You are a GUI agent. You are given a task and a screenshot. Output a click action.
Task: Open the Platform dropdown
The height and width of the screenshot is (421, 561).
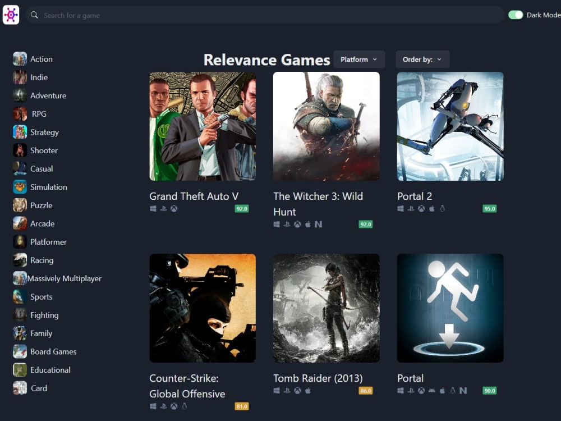359,60
